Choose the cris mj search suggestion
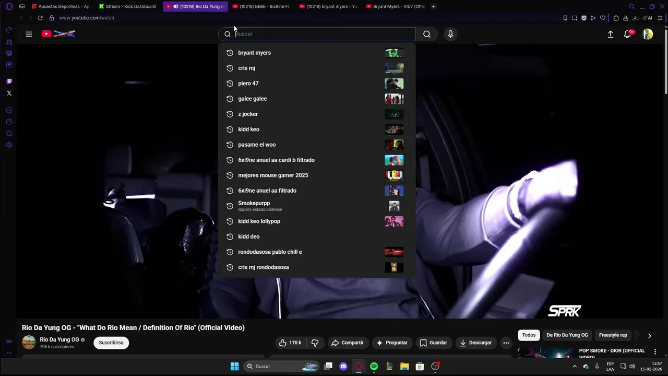Screen dimensions: 668x376 click(317, 68)
